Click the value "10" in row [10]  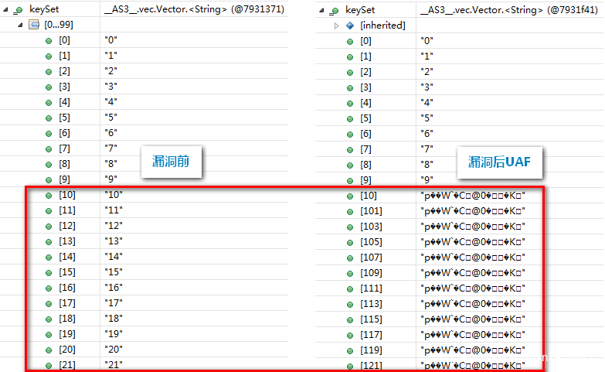pyautogui.click(x=114, y=195)
